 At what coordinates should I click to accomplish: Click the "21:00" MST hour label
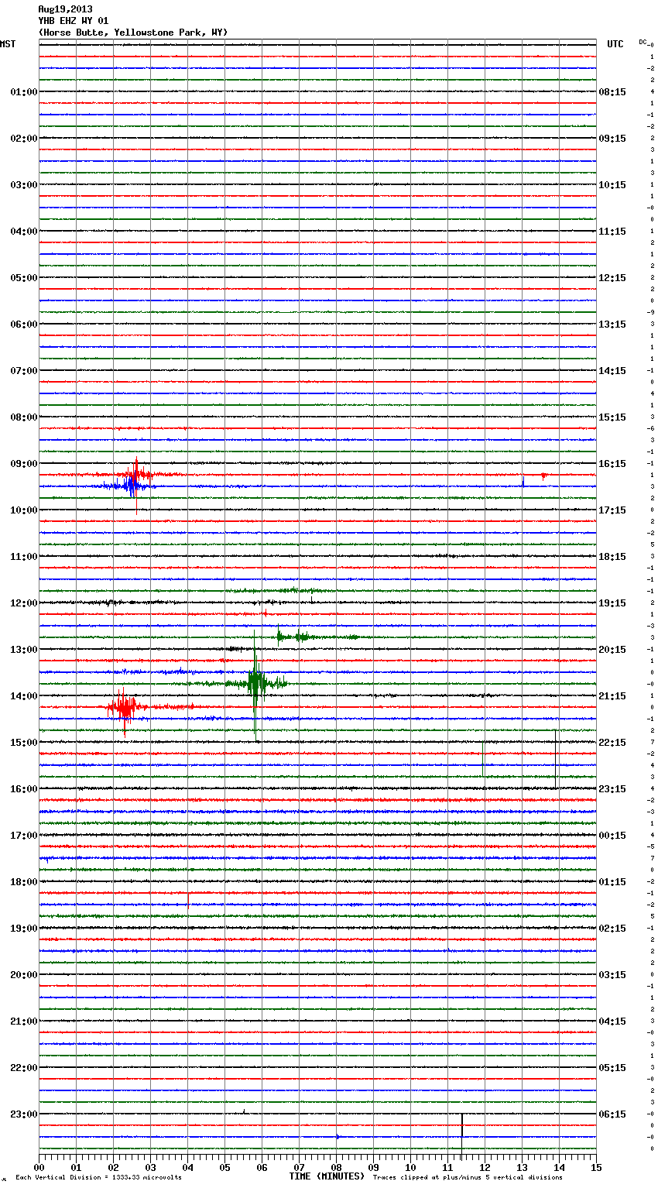click(24, 1021)
